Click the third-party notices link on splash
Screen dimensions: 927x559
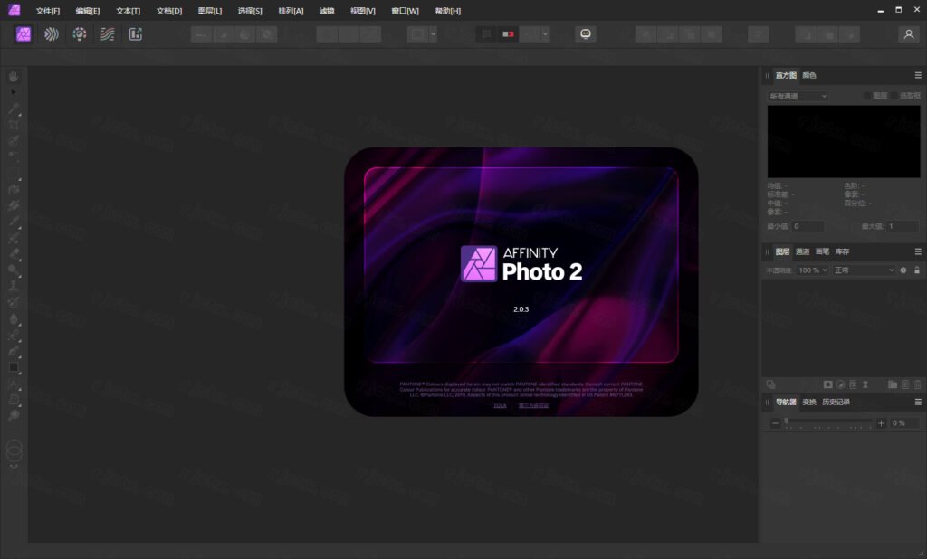coord(533,405)
